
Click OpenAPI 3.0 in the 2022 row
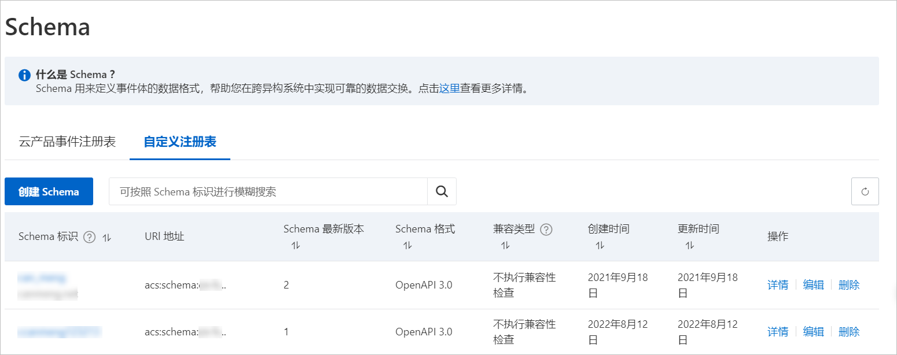coord(424,332)
